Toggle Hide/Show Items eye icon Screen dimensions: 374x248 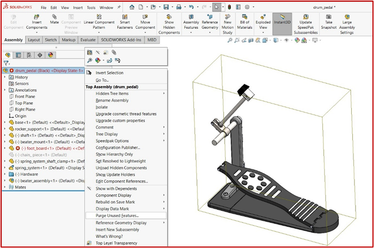coord(286,40)
